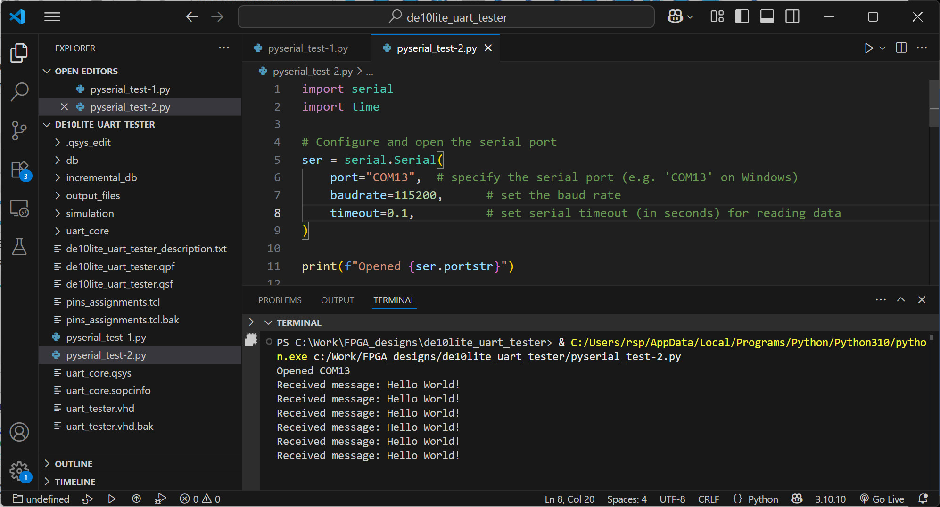Image resolution: width=940 pixels, height=507 pixels.
Task: Toggle the primary side bar
Action: (x=742, y=17)
